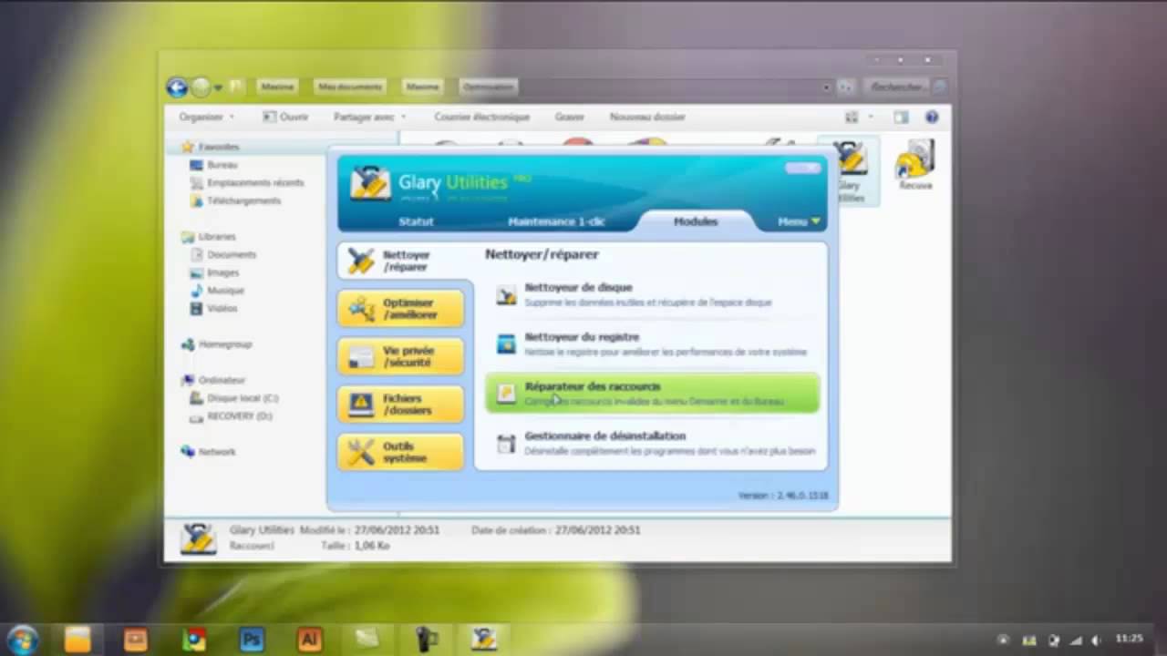Click the 'Nettoyeur de disque' broom icon
The width and height of the screenshot is (1167, 656).
[x=506, y=294]
